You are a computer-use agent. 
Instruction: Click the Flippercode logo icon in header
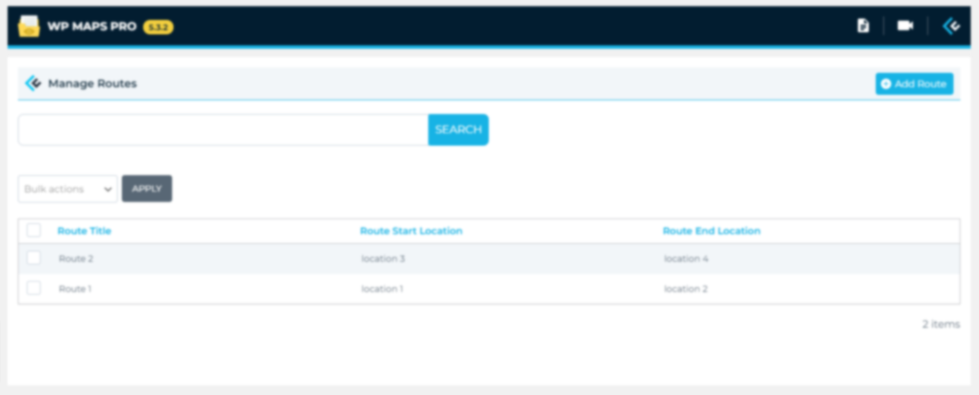coord(951,26)
